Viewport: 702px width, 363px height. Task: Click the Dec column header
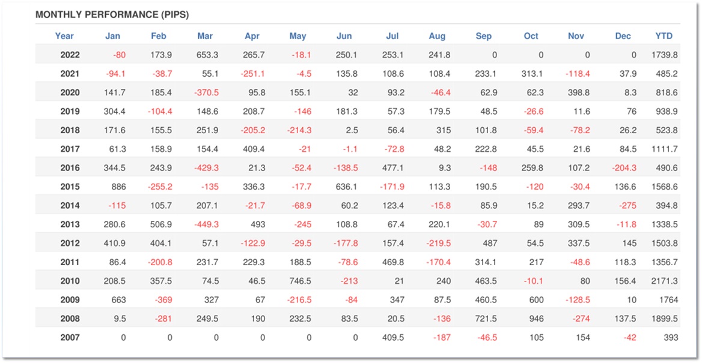(623, 36)
